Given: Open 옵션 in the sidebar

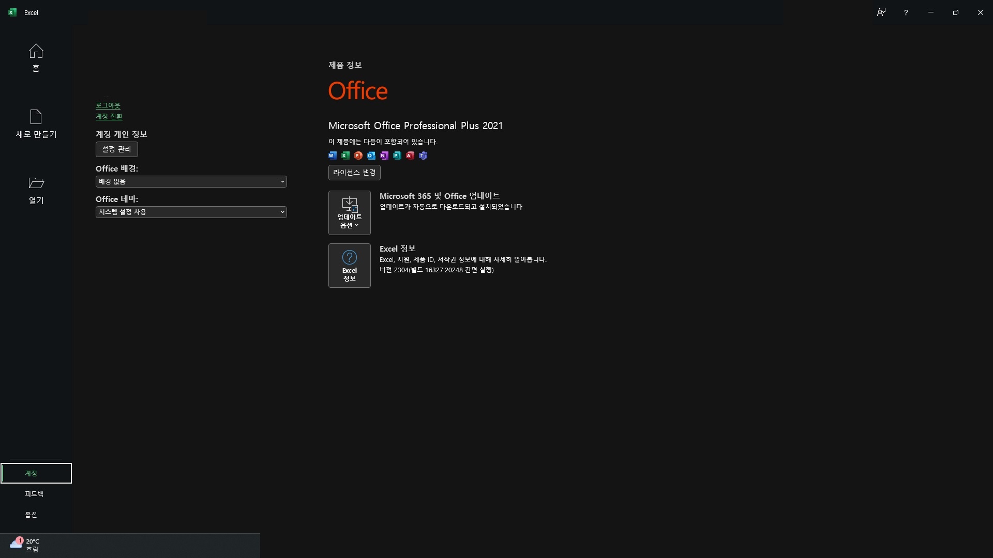Looking at the screenshot, I should [36, 515].
